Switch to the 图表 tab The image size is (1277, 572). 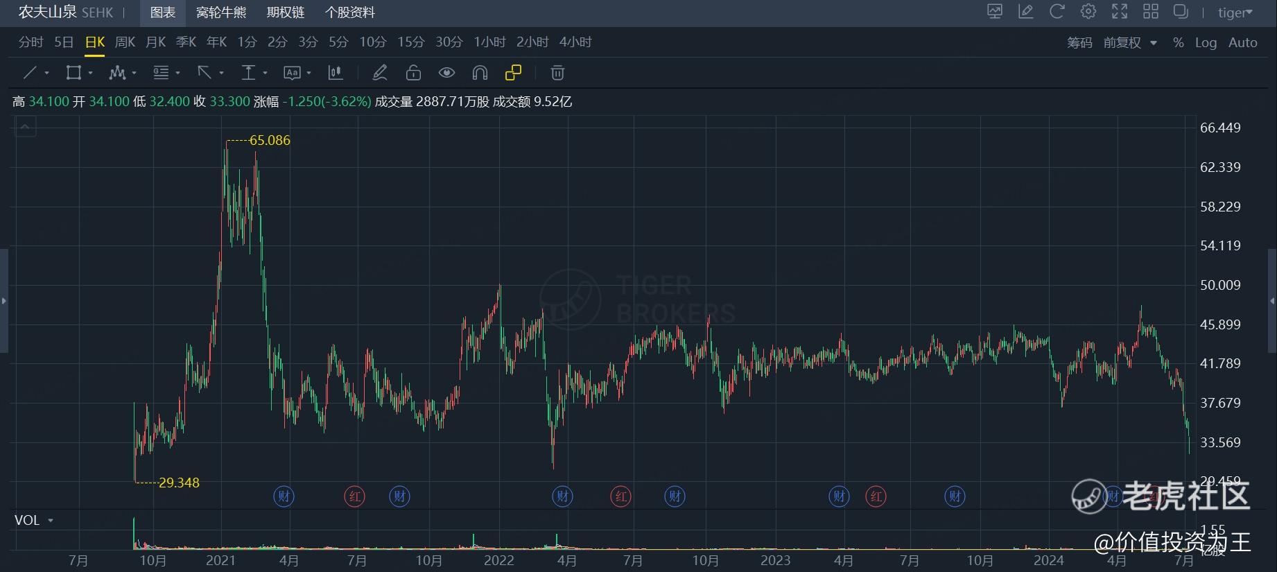coord(163,12)
